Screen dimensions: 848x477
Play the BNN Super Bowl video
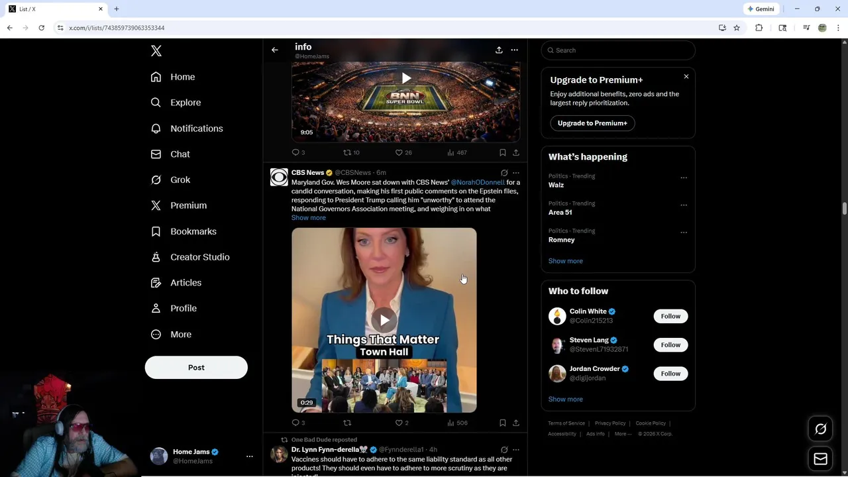tap(405, 78)
